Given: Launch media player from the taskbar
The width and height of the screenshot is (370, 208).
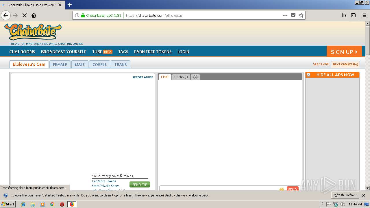Looking at the screenshot, I should pyautogui.click(x=42, y=204).
